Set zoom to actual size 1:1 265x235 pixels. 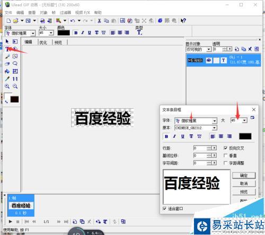[15, 79]
